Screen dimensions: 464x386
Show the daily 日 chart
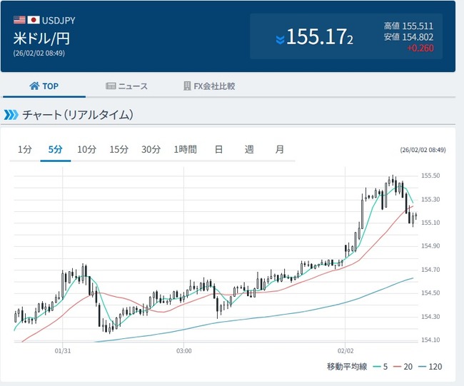(218, 149)
